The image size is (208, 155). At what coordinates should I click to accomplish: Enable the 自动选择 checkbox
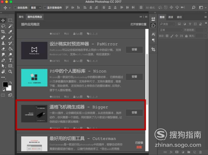point(15,8)
